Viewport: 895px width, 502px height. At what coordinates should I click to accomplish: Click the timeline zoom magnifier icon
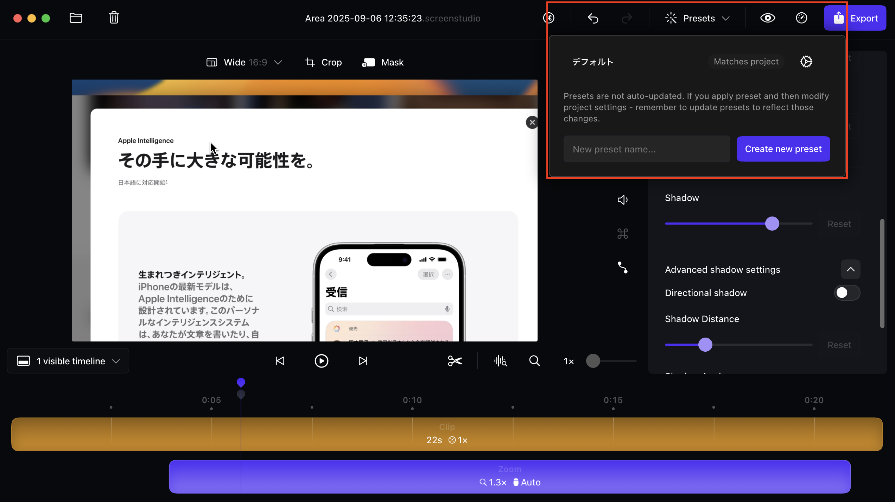coord(534,361)
